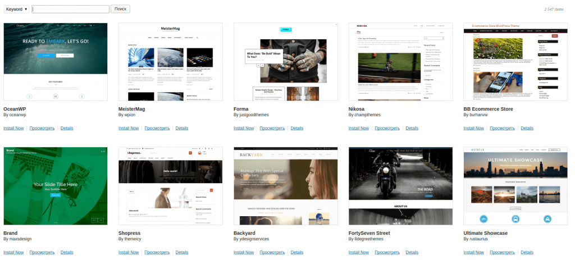The height and width of the screenshot is (260, 575).
Task: Install Now the Shopress theme
Action: coord(129,252)
